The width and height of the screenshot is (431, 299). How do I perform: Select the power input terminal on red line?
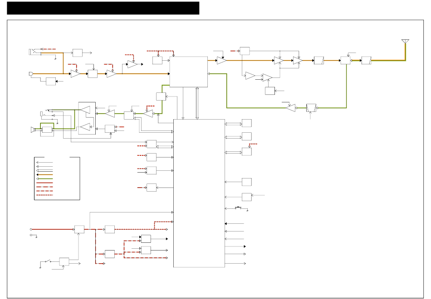(x=31, y=229)
